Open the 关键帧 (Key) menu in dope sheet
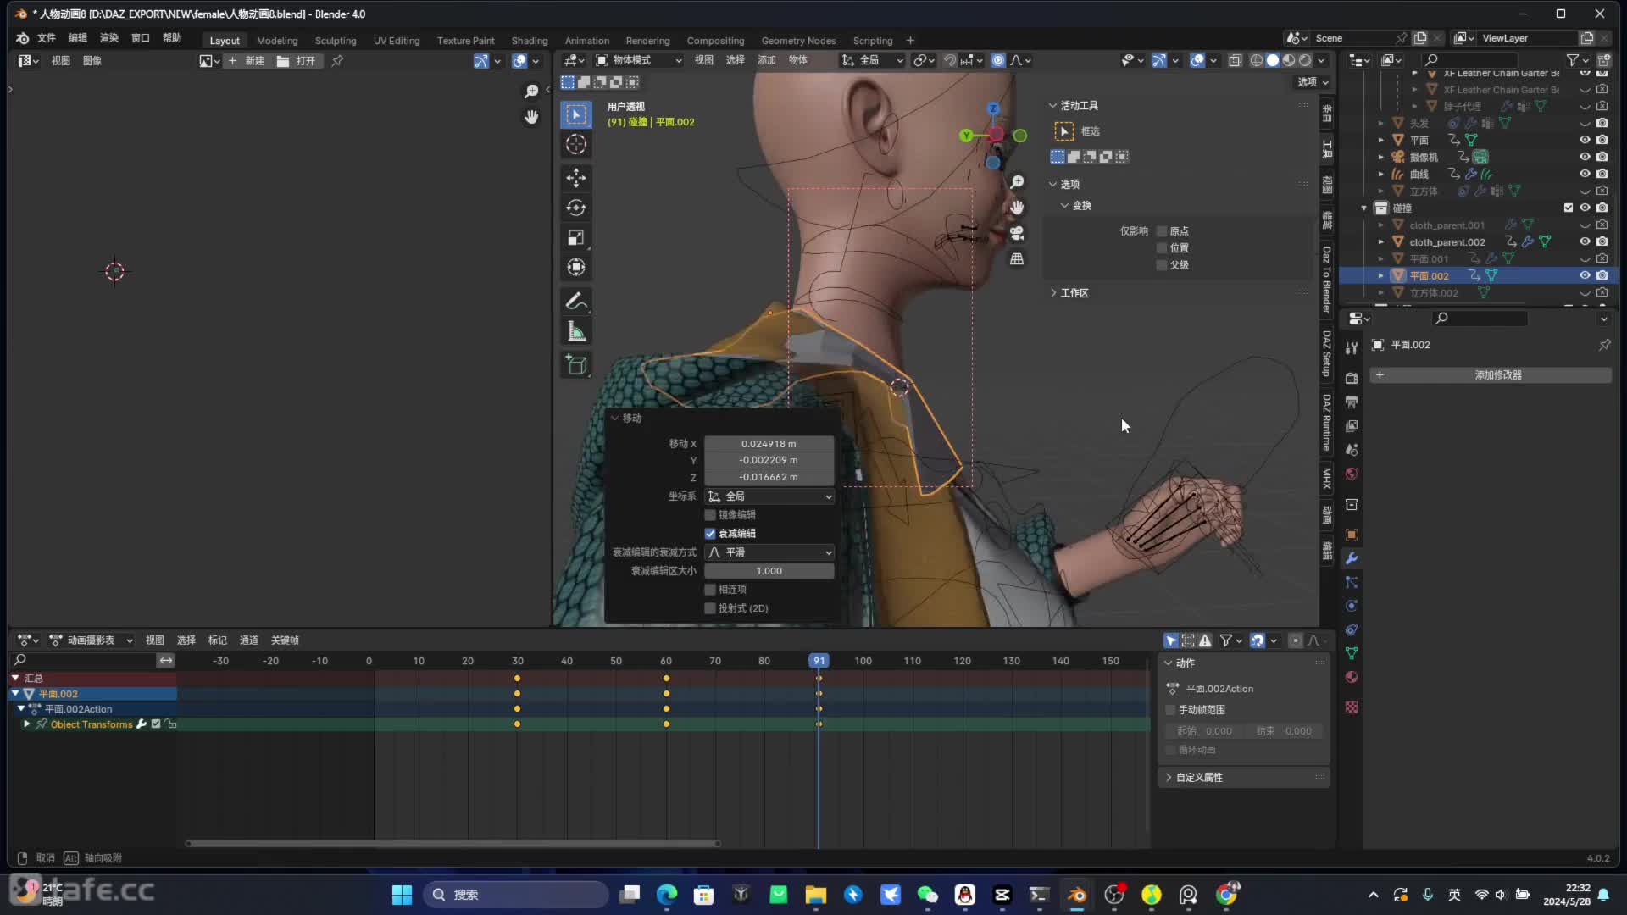The height and width of the screenshot is (915, 1627). pyautogui.click(x=285, y=640)
